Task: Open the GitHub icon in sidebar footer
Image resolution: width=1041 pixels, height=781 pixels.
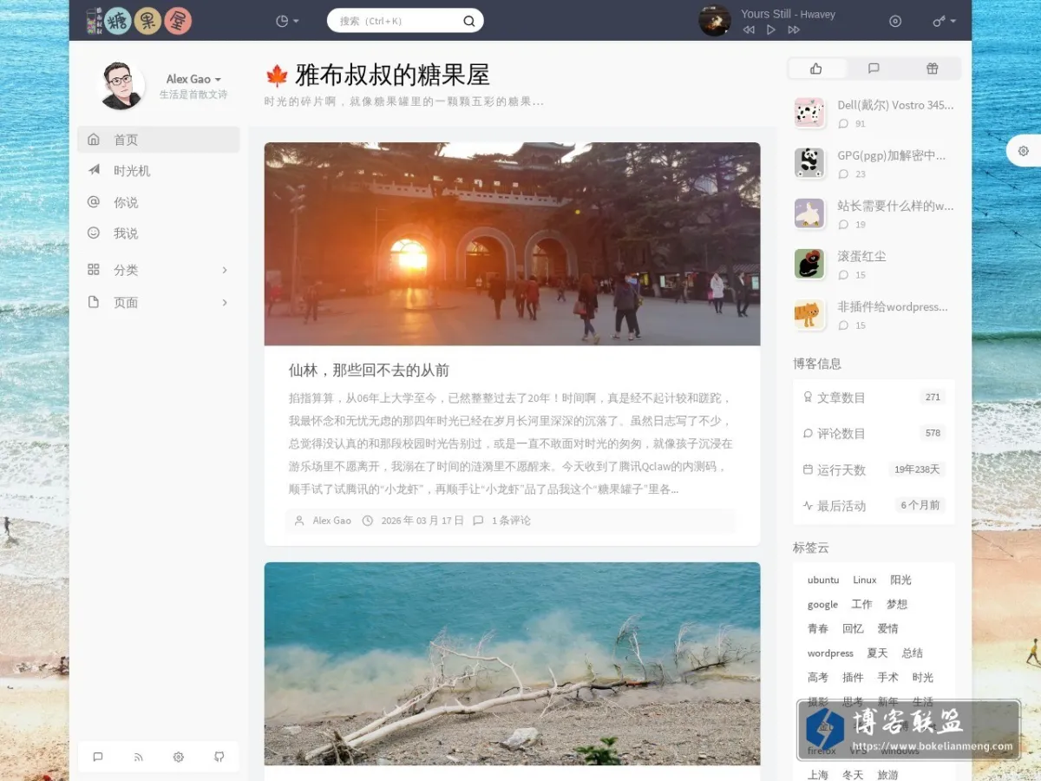Action: (x=219, y=757)
